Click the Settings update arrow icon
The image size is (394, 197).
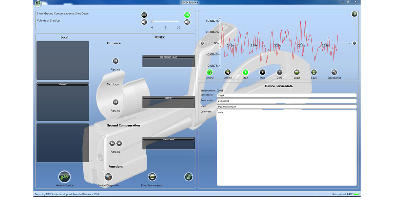[x=116, y=102]
